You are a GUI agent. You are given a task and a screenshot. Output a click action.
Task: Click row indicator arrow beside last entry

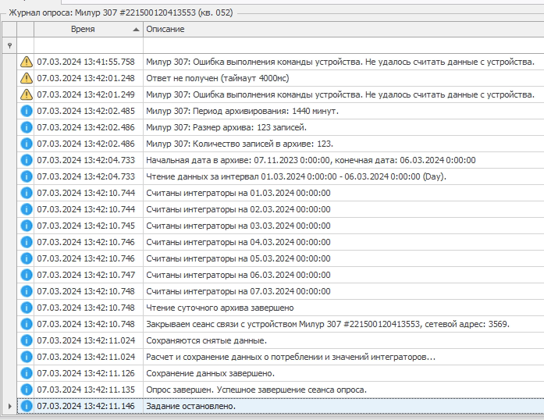(x=9, y=406)
